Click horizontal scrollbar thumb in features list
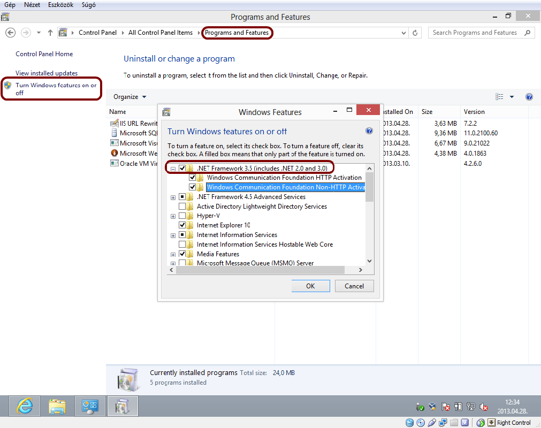The width and height of the screenshot is (541, 428). (x=260, y=270)
